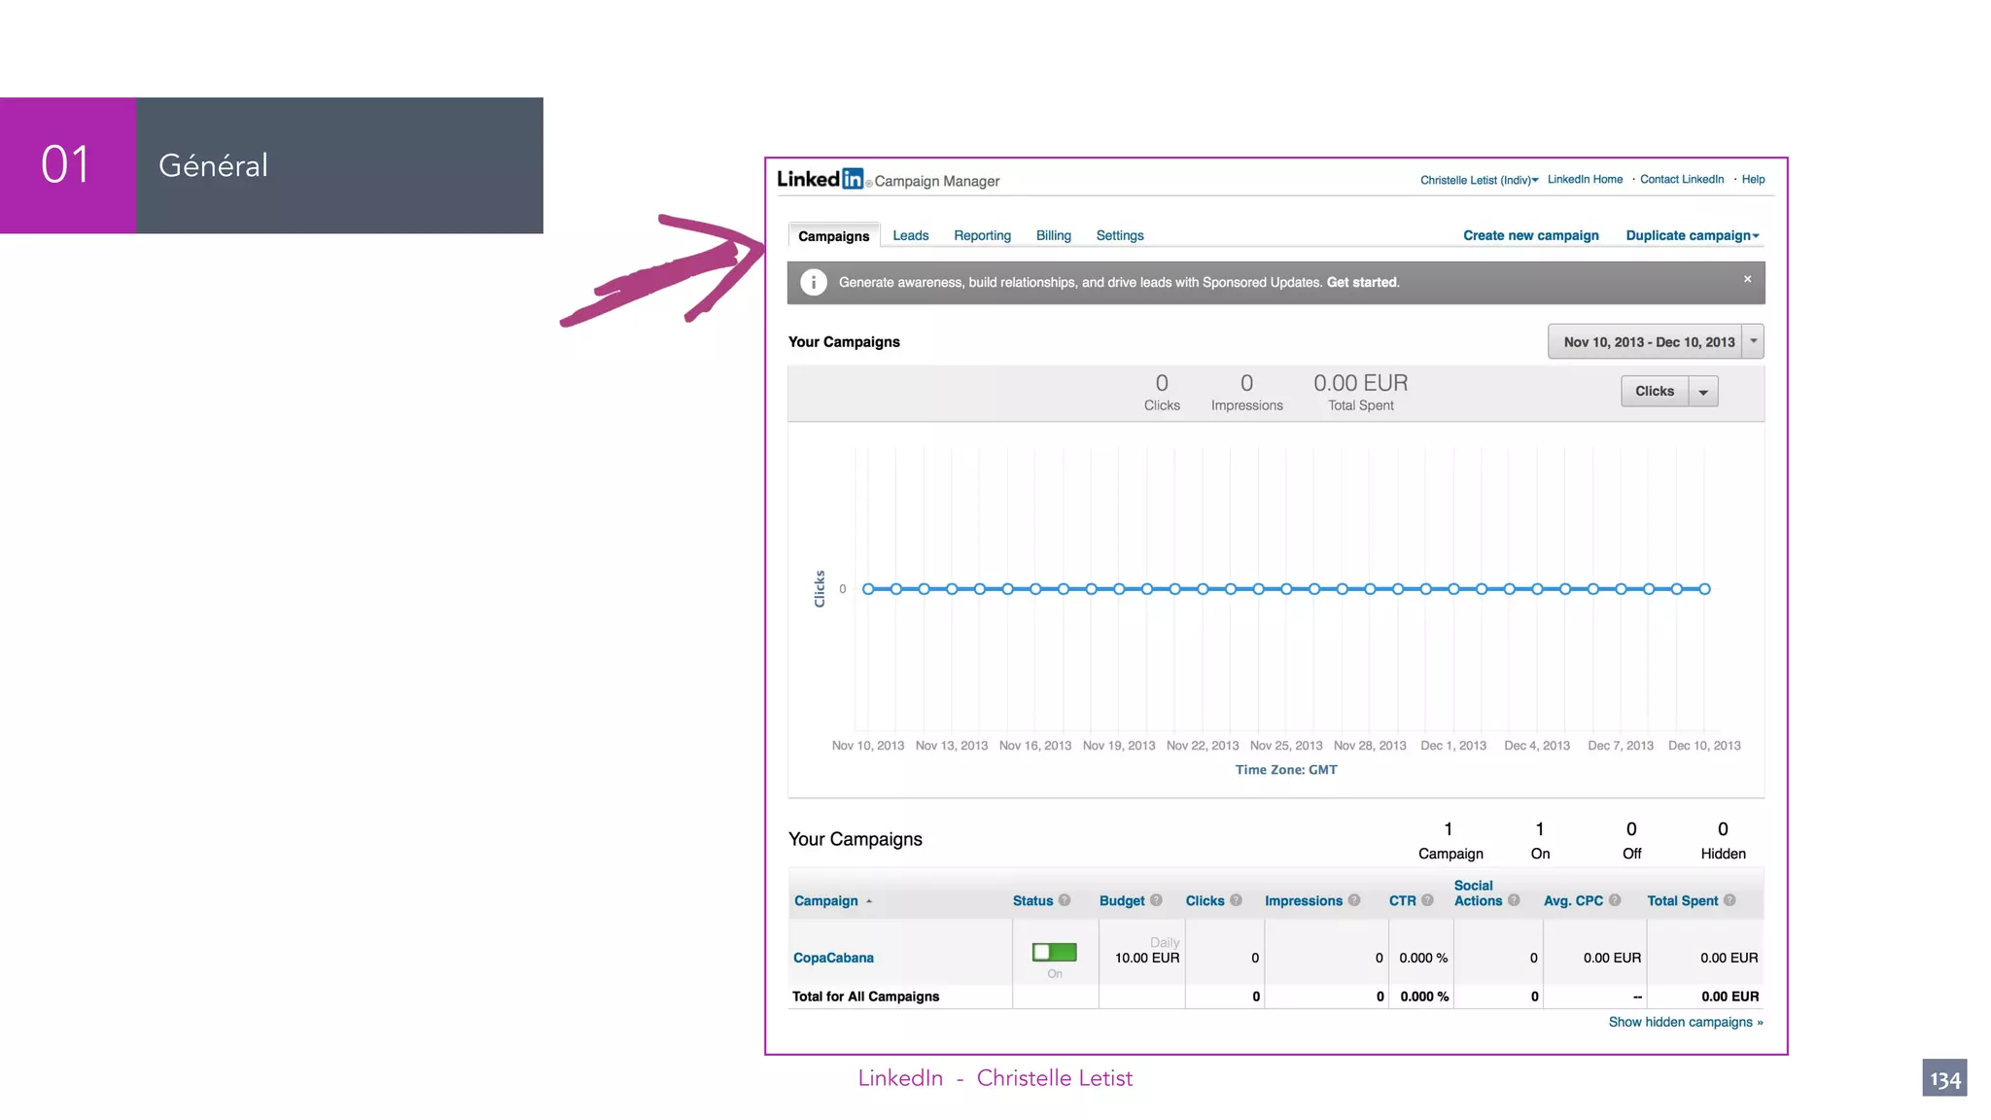This screenshot has height=1120, width=1991.
Task: Open the CopaCabana campaign link
Action: (833, 958)
